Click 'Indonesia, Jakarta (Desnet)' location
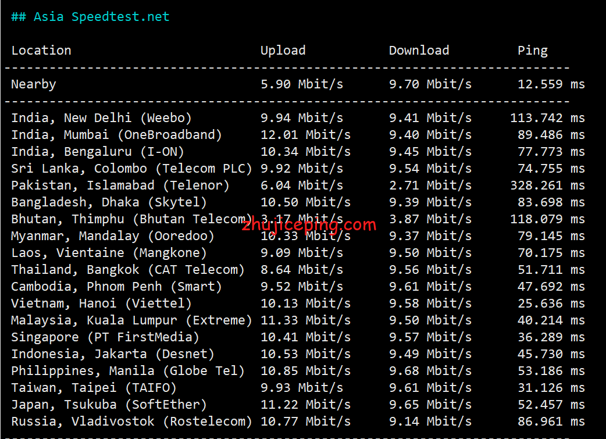606x439 pixels. (x=112, y=354)
